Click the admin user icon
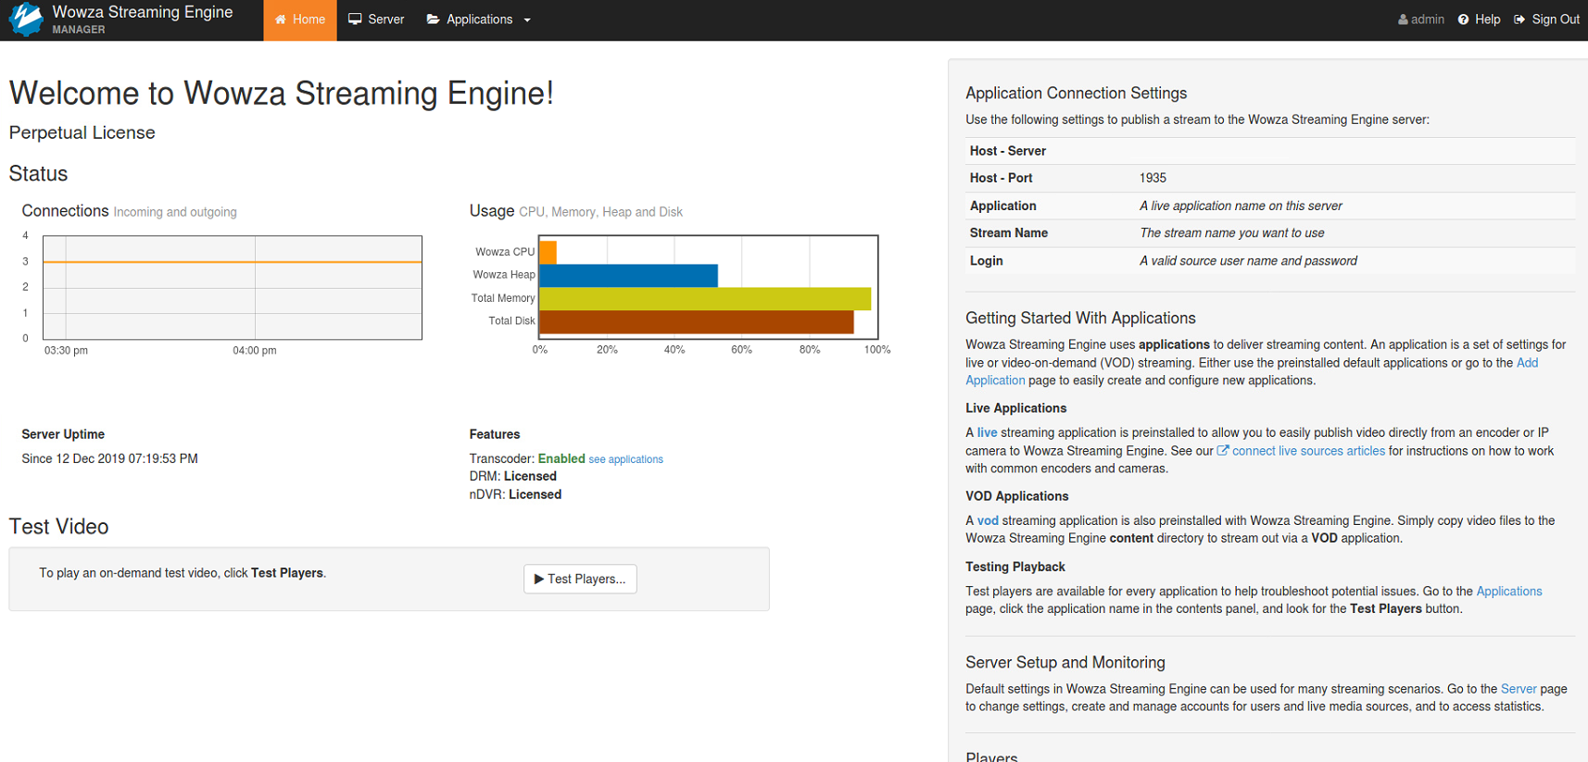The height and width of the screenshot is (762, 1588). 1403,19
